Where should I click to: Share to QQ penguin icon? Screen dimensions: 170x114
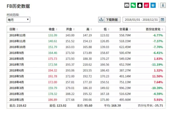point(140,5)
